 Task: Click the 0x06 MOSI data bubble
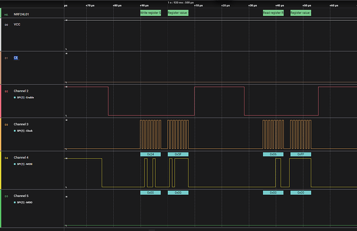[273, 154]
